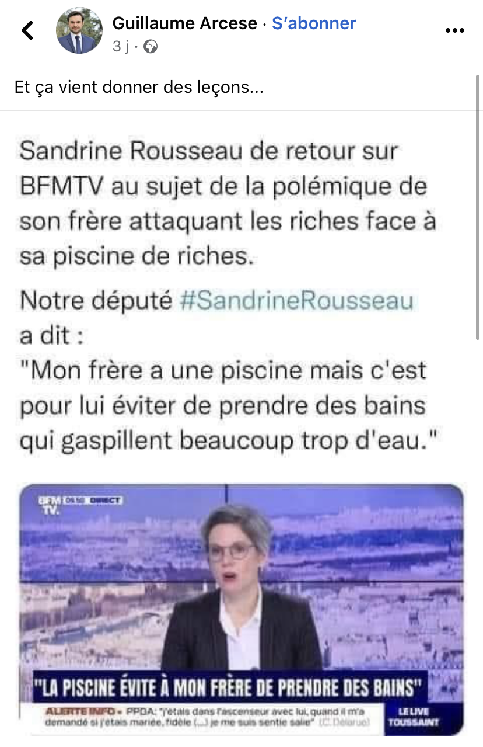483x747 pixels.
Task: Click the 3 j timestamp
Action: pyautogui.click(x=121, y=47)
